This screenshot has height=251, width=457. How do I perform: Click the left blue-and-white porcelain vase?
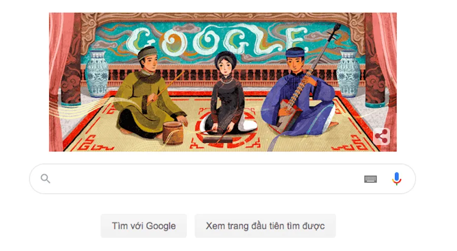point(97,74)
